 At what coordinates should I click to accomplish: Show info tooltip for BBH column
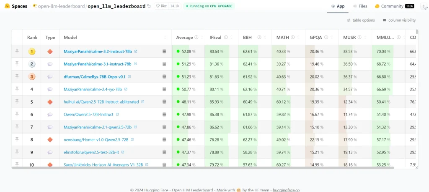click(259, 38)
